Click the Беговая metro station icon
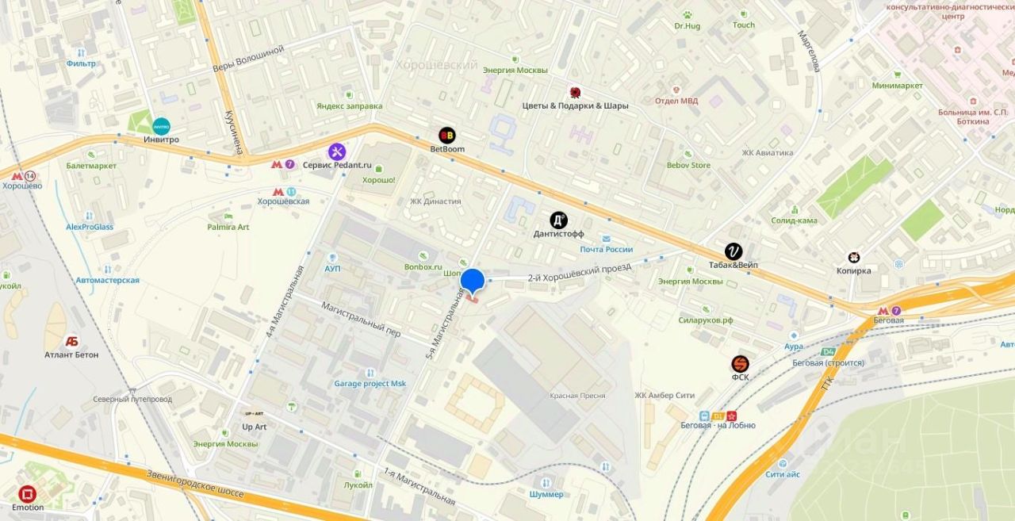The height and width of the screenshot is (521, 1015). click(890, 311)
